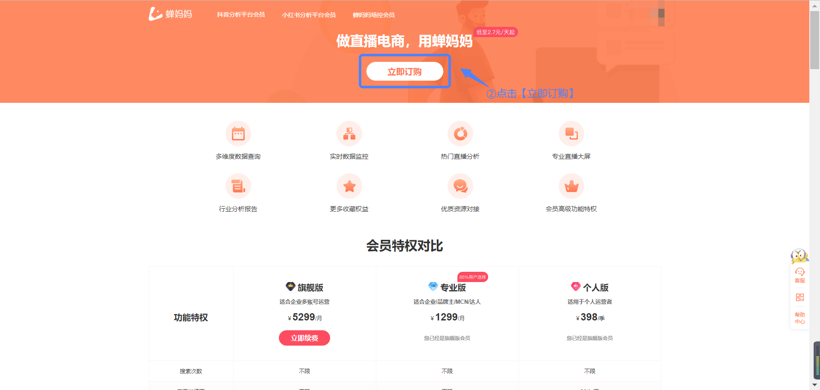Click 适用于个人运营者 description
Screen dimensions: 820x390
[590, 302]
